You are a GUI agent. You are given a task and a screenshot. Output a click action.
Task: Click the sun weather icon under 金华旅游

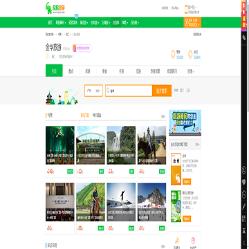tap(47, 56)
